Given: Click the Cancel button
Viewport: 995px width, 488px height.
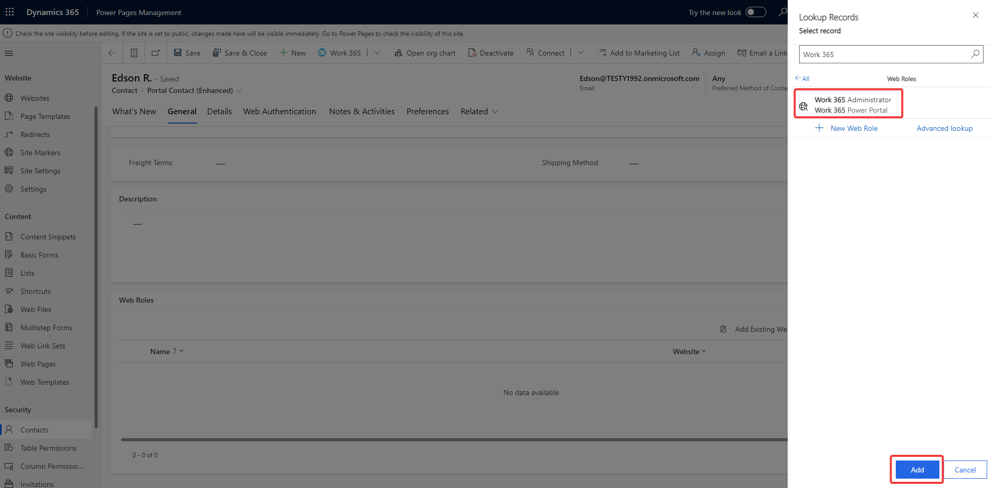Looking at the screenshot, I should (965, 470).
